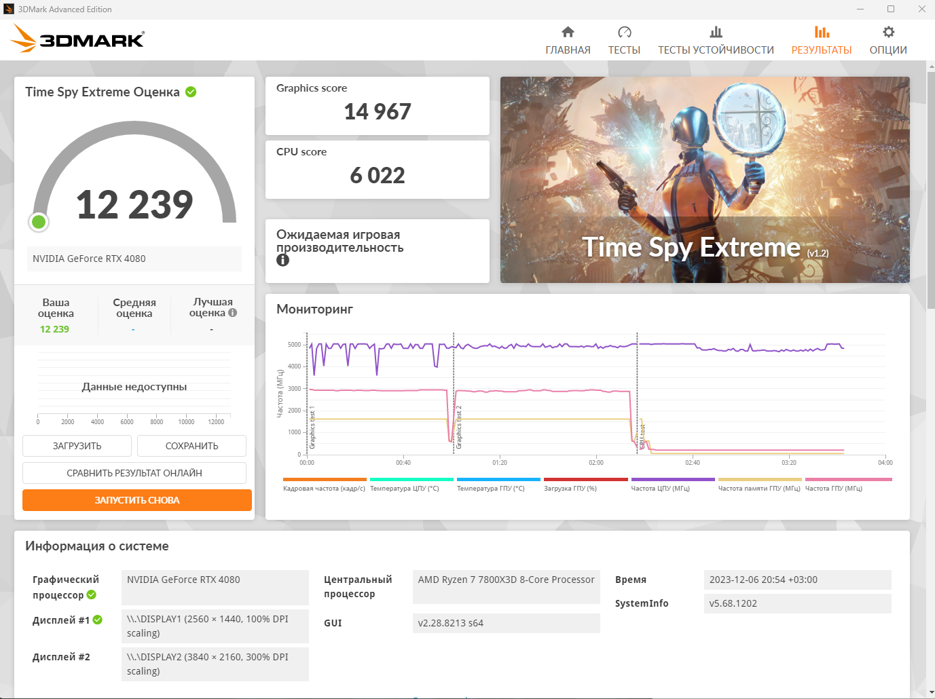Click the CPU score value 6 022

coord(378,175)
